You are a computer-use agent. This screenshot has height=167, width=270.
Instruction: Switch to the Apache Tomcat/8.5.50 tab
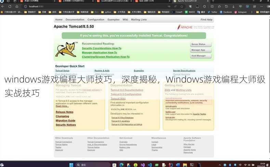tap(190, 1)
